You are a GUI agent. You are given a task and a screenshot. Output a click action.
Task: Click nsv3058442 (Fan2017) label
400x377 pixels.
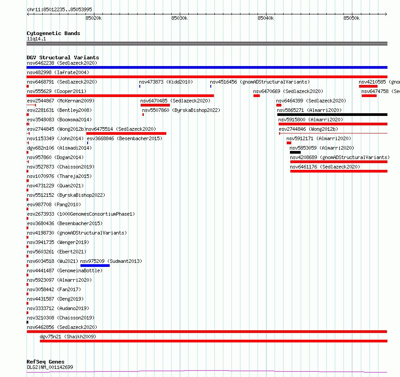pyautogui.click(x=54, y=289)
